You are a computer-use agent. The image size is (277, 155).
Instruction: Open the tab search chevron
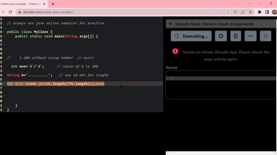(x=250, y=3)
